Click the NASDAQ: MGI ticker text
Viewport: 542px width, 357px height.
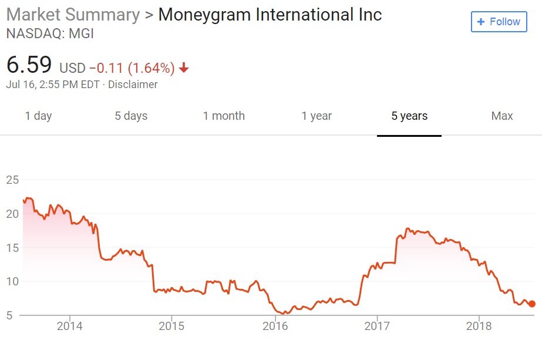click(50, 34)
